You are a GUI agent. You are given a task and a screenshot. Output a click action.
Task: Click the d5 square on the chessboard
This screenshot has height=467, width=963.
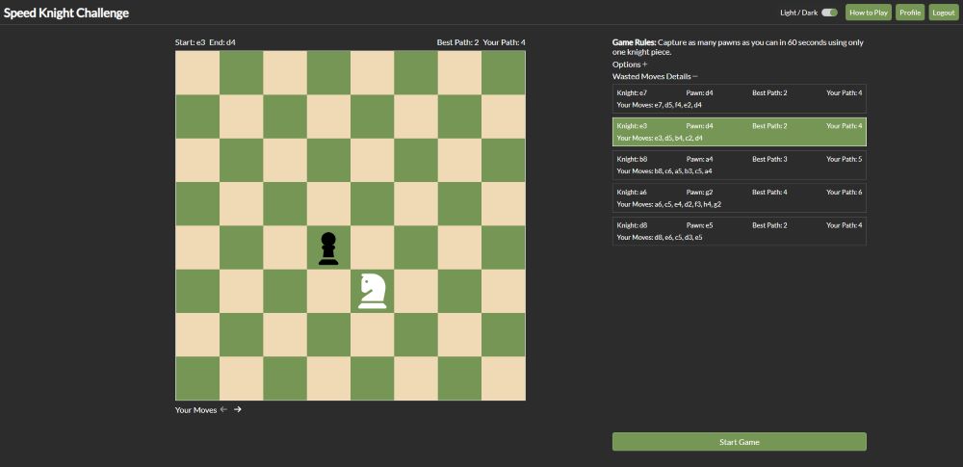(x=328, y=203)
